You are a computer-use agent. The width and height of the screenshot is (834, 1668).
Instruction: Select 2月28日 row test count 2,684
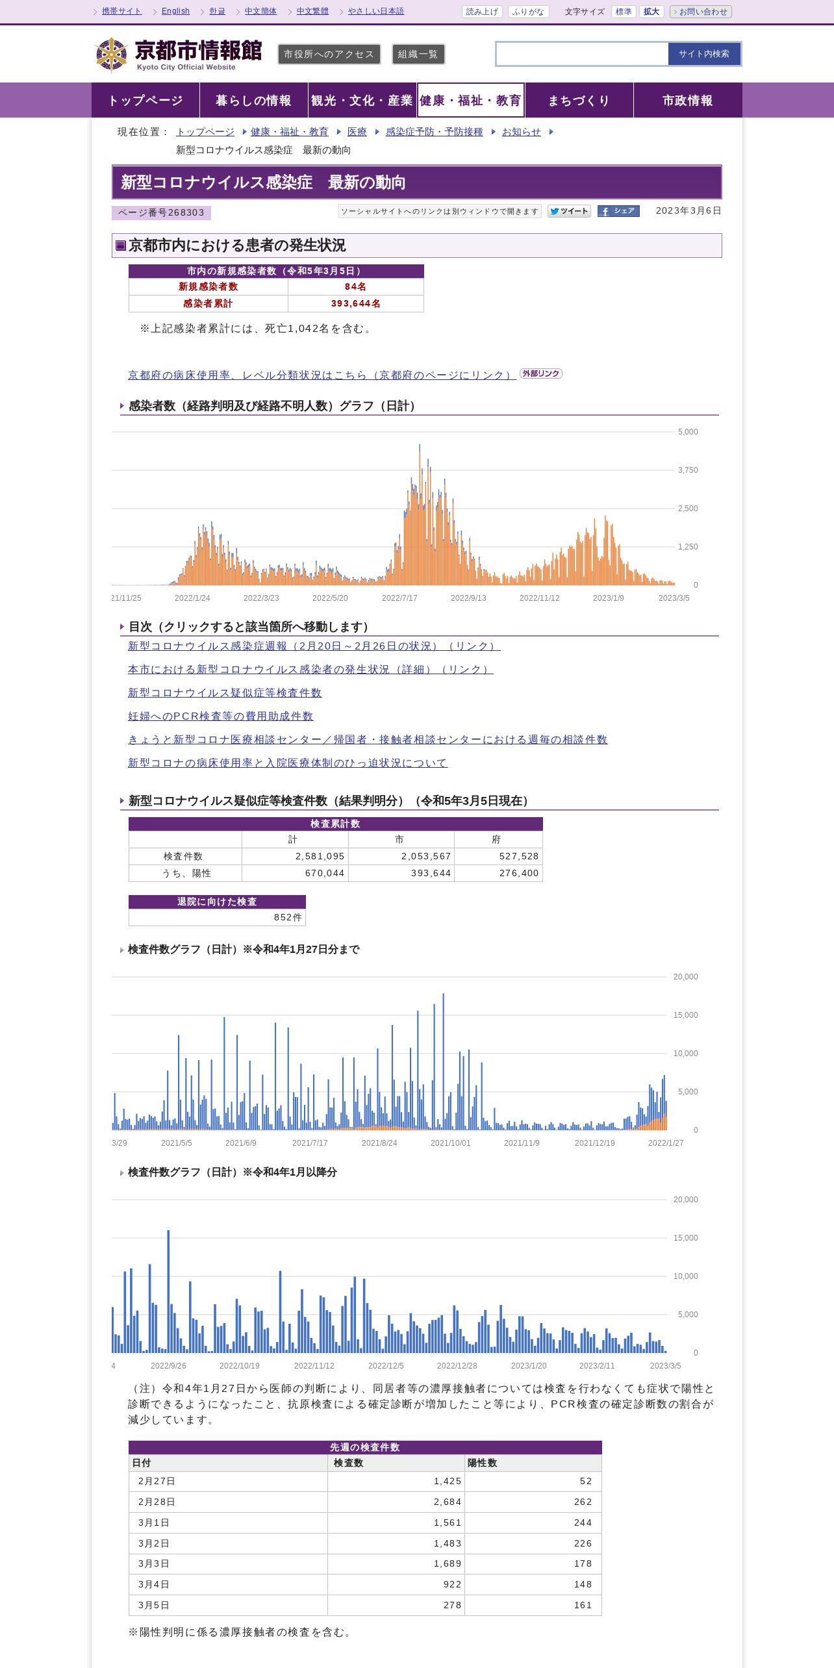coord(396,1502)
